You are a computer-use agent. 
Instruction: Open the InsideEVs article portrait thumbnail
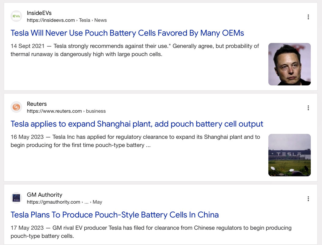click(289, 64)
